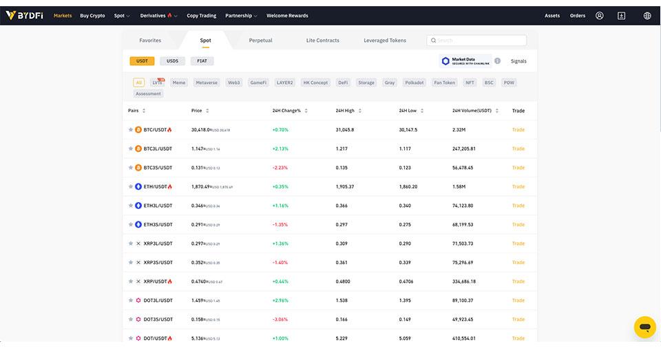Sort by 24H Change% column
Screen dimensions: 661x348
(x=290, y=111)
